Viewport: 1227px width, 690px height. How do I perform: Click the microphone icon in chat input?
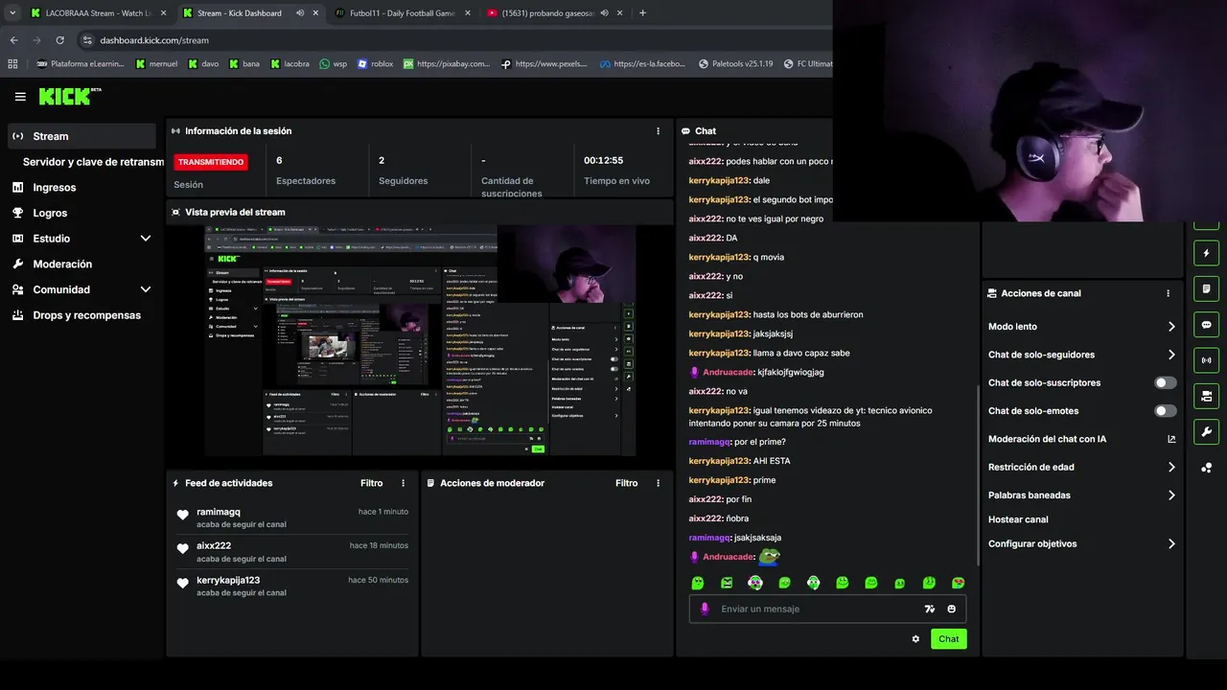[705, 609]
